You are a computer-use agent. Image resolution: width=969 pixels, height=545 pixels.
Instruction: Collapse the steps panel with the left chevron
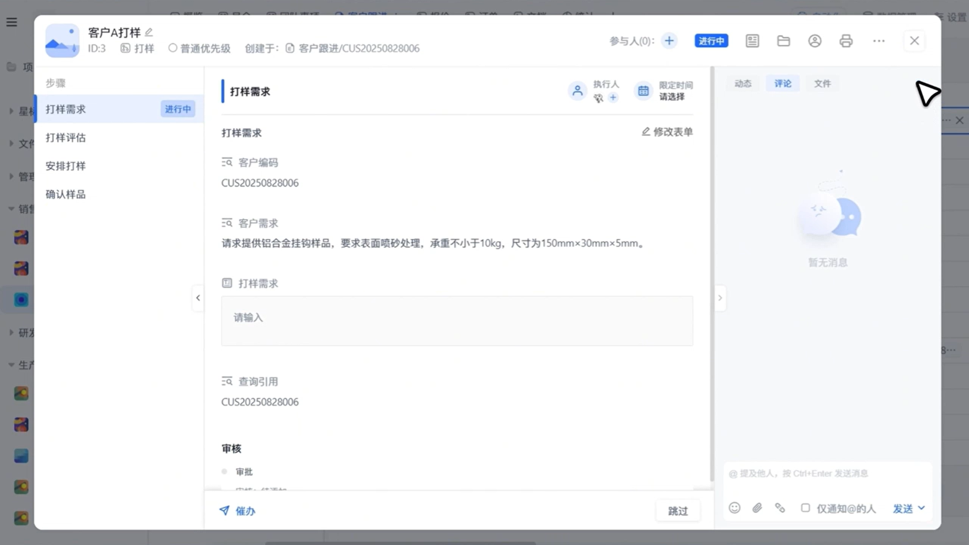(198, 298)
